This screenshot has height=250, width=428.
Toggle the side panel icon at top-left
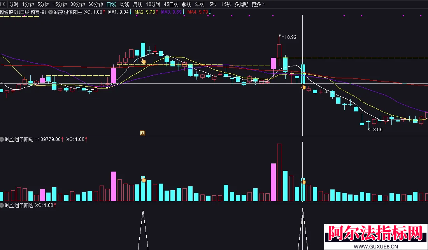[3, 4]
